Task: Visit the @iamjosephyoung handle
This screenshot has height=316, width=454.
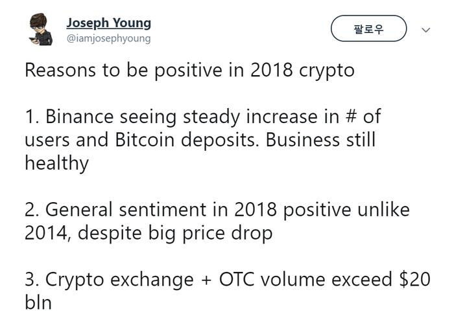Action: (x=108, y=38)
